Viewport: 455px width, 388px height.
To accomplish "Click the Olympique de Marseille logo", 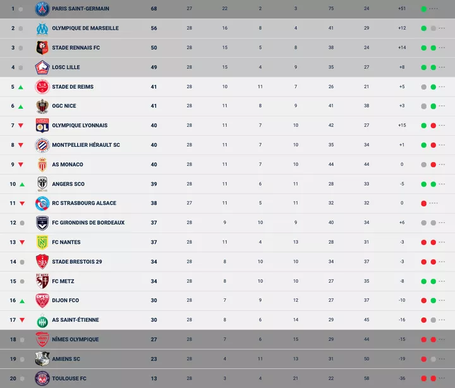I will tap(42, 28).
